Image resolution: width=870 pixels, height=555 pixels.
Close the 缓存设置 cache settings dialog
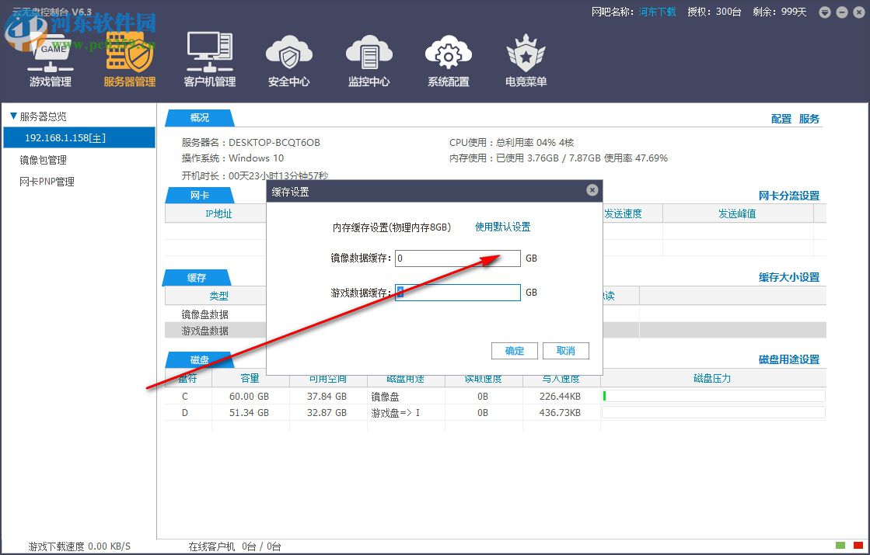(x=592, y=190)
